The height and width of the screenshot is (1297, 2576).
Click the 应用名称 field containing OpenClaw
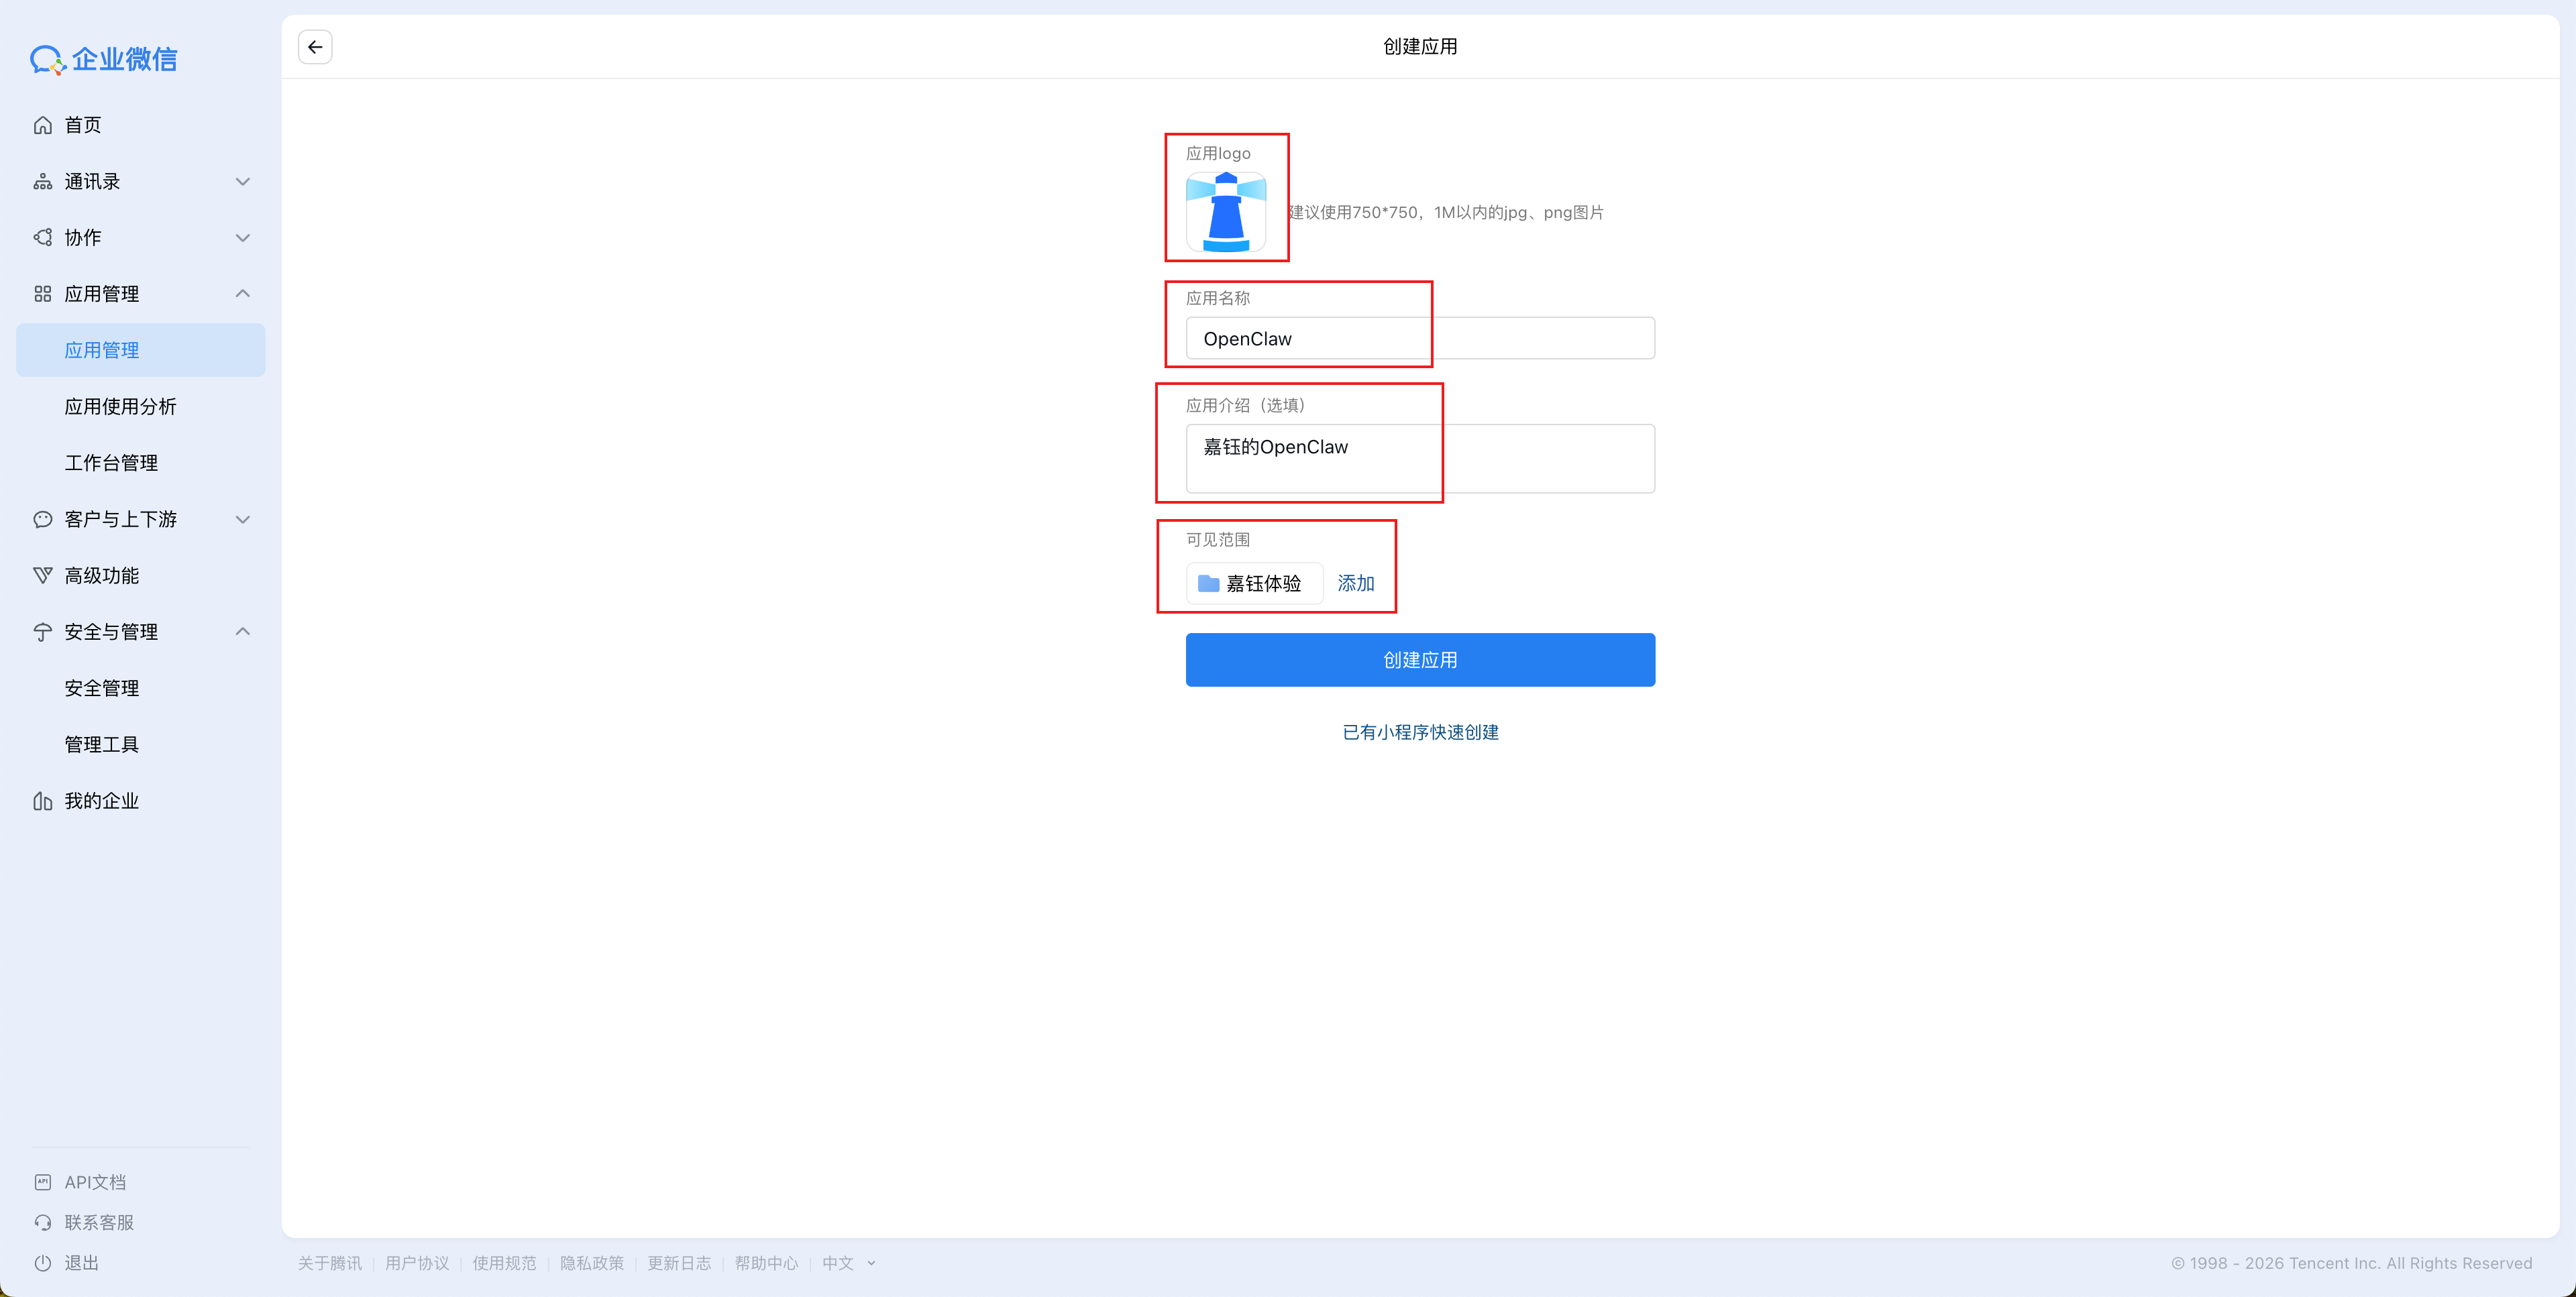click(x=1420, y=339)
